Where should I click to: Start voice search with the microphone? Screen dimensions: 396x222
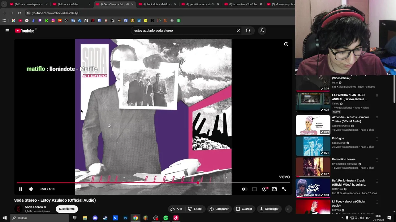pos(262,31)
